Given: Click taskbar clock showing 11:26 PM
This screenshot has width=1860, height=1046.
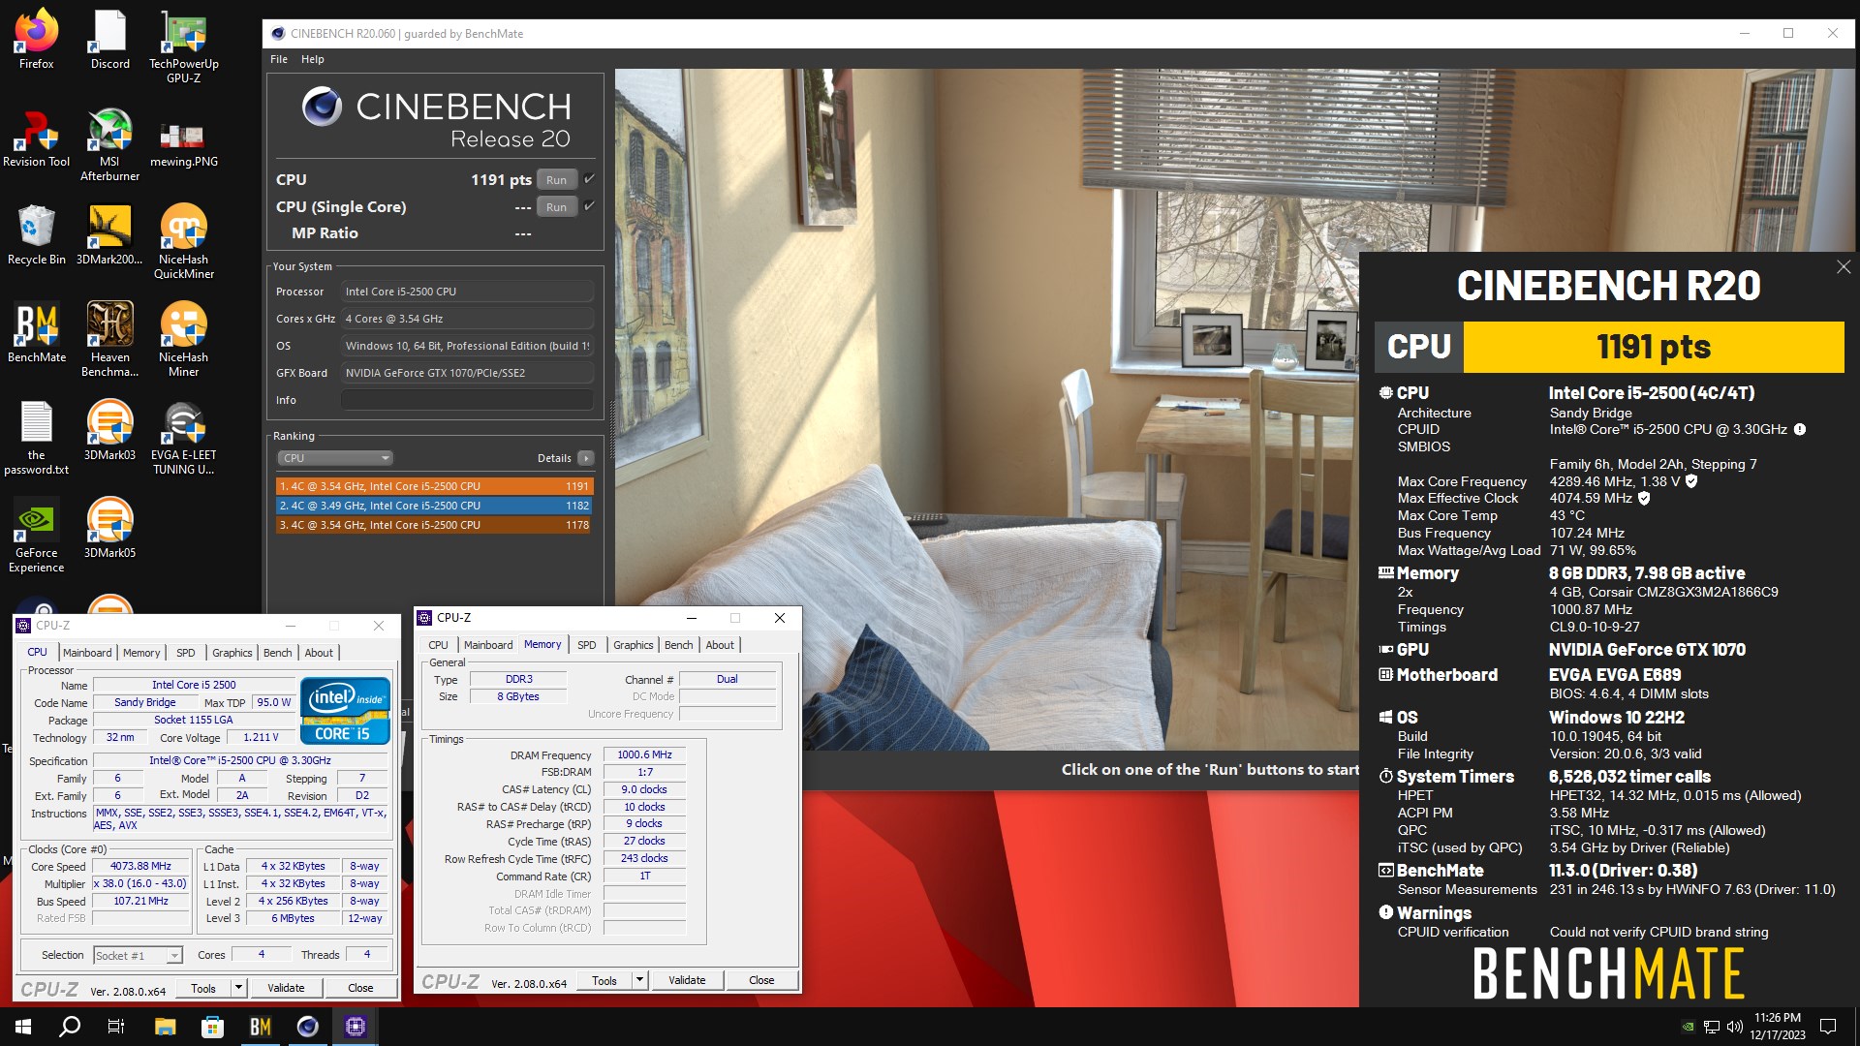Looking at the screenshot, I should coord(1778,1027).
